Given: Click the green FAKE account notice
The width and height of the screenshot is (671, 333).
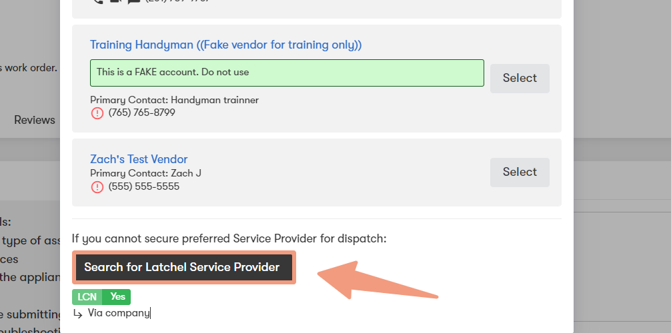Looking at the screenshot, I should pyautogui.click(x=287, y=73).
